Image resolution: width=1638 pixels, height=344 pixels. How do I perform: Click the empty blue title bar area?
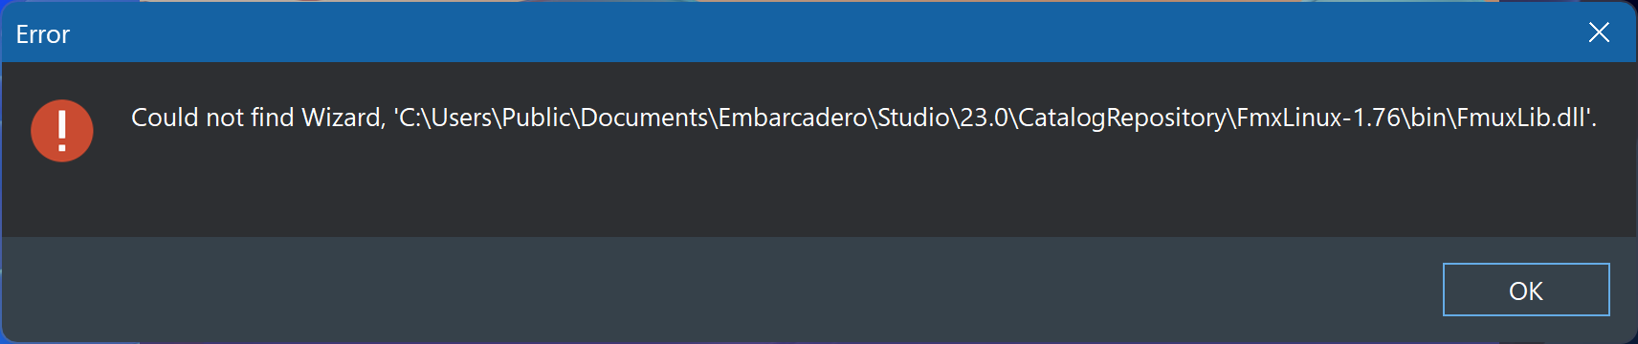(x=813, y=32)
